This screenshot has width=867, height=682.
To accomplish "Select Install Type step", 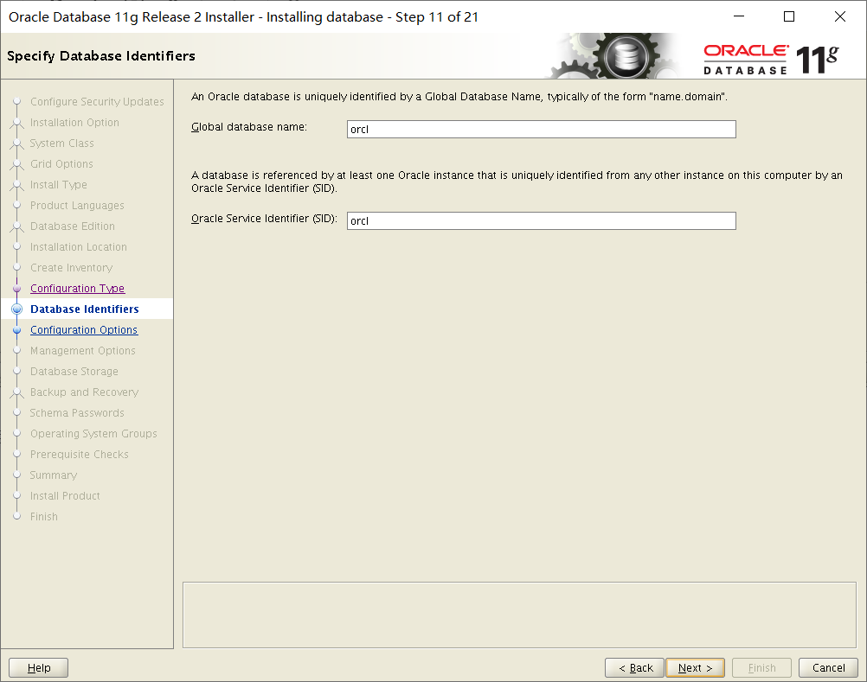I will click(59, 184).
